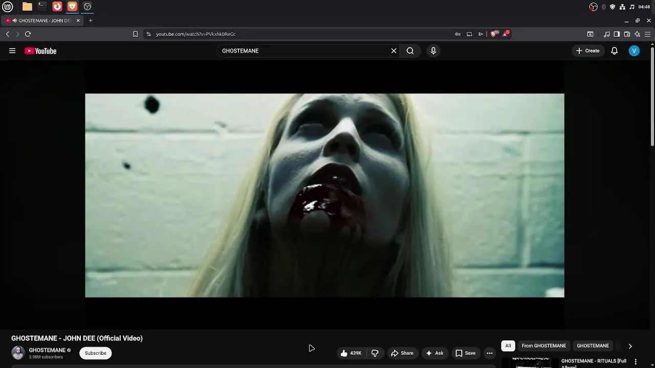
Task: Clear the search query with X
Action: tap(394, 51)
